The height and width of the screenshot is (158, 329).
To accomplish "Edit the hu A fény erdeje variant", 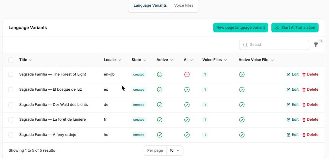I will pos(293,135).
